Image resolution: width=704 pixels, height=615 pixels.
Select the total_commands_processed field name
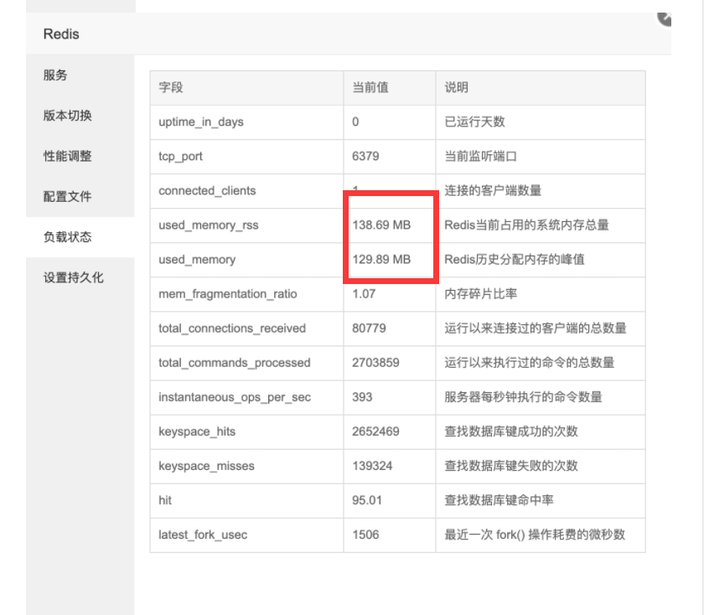pyautogui.click(x=235, y=363)
